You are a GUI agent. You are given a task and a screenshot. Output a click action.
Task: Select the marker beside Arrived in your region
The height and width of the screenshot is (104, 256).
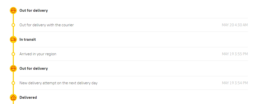coord(13,54)
